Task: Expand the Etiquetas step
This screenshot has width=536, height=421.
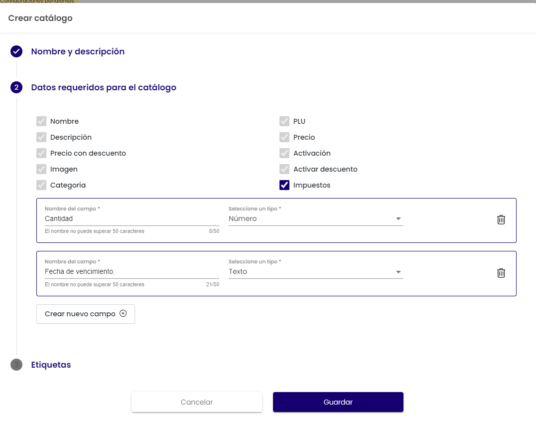Action: [51, 365]
